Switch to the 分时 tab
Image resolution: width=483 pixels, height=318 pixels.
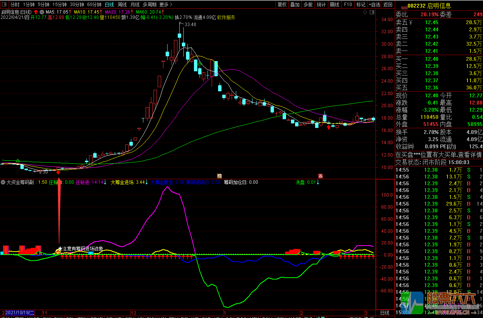click(x=15, y=5)
